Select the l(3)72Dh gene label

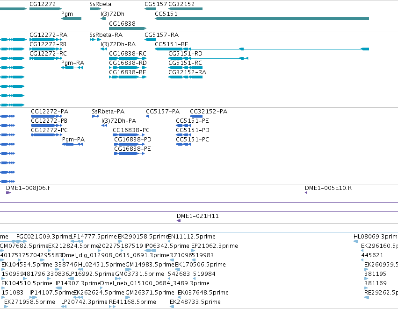[112, 14]
